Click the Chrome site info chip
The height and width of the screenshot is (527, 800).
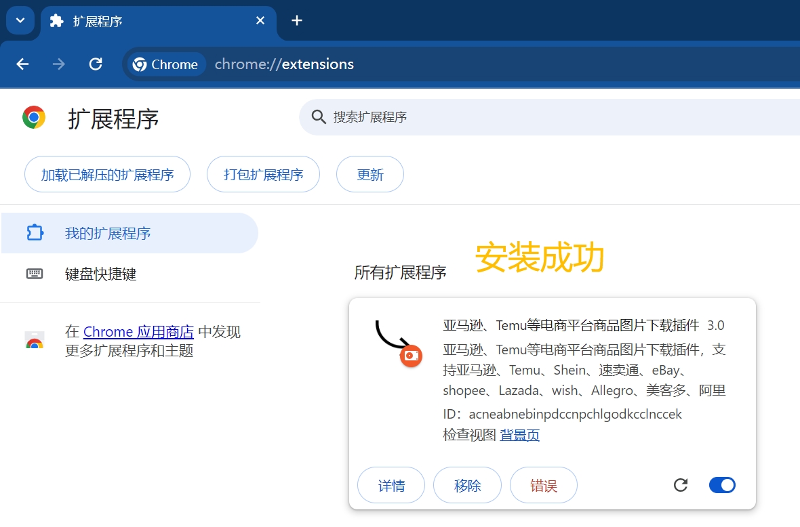pos(165,64)
